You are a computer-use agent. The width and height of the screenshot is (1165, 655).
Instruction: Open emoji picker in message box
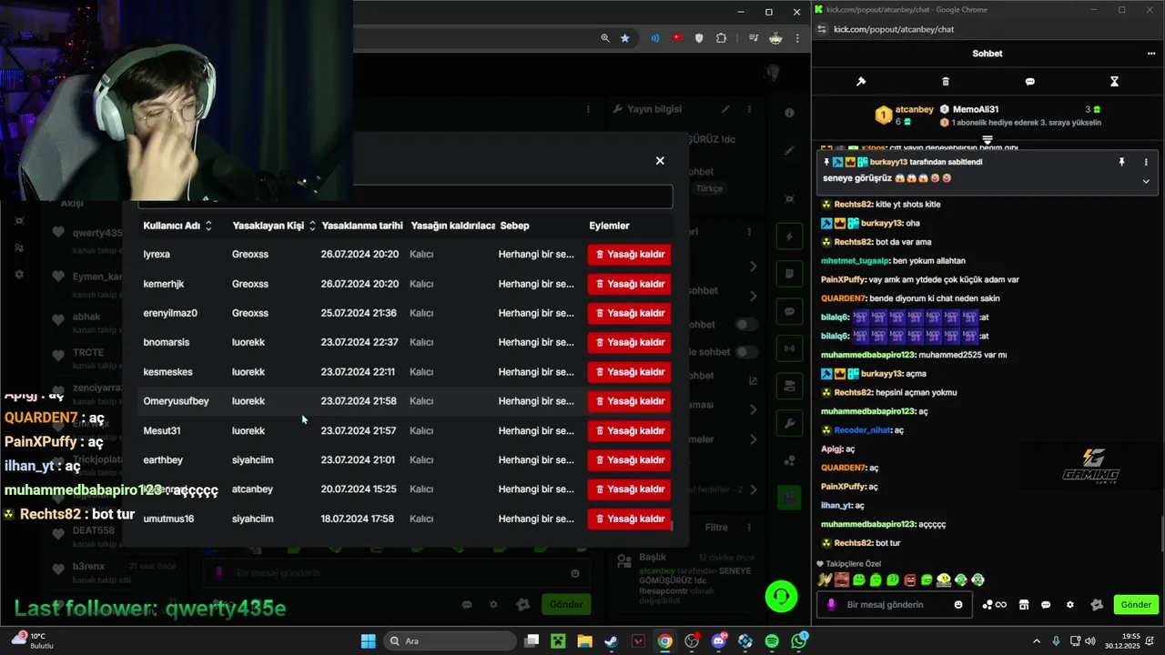point(958,605)
